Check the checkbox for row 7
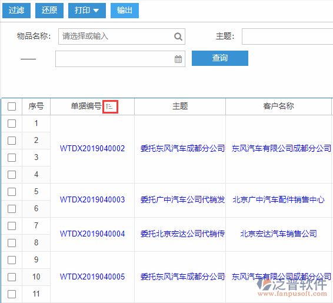Image resolution: width=333 pixels, height=303 pixels. click(12, 226)
